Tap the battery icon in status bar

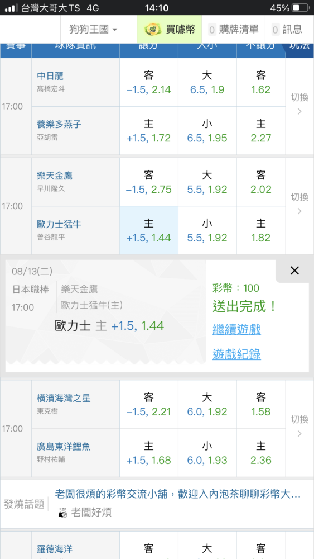pyautogui.click(x=299, y=8)
